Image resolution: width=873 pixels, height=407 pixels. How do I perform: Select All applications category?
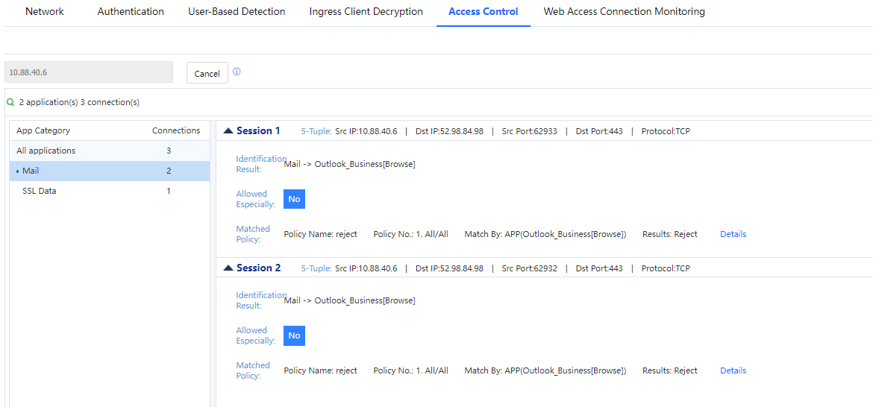pos(46,151)
